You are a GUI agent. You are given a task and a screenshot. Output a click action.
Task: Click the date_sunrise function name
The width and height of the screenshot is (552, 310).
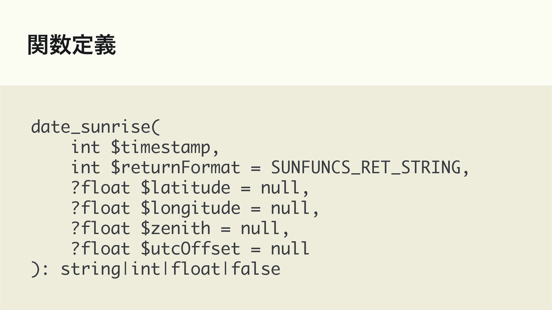tap(90, 127)
